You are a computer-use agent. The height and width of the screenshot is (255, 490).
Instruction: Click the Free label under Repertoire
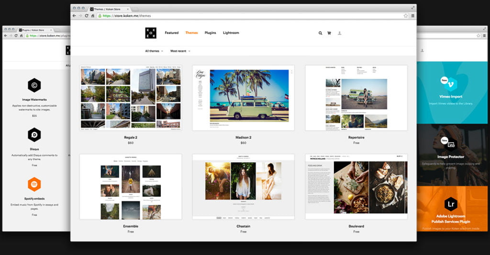click(x=356, y=143)
